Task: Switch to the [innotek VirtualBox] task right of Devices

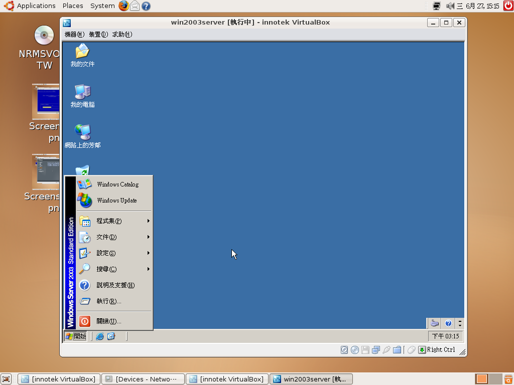Action: 227,379
